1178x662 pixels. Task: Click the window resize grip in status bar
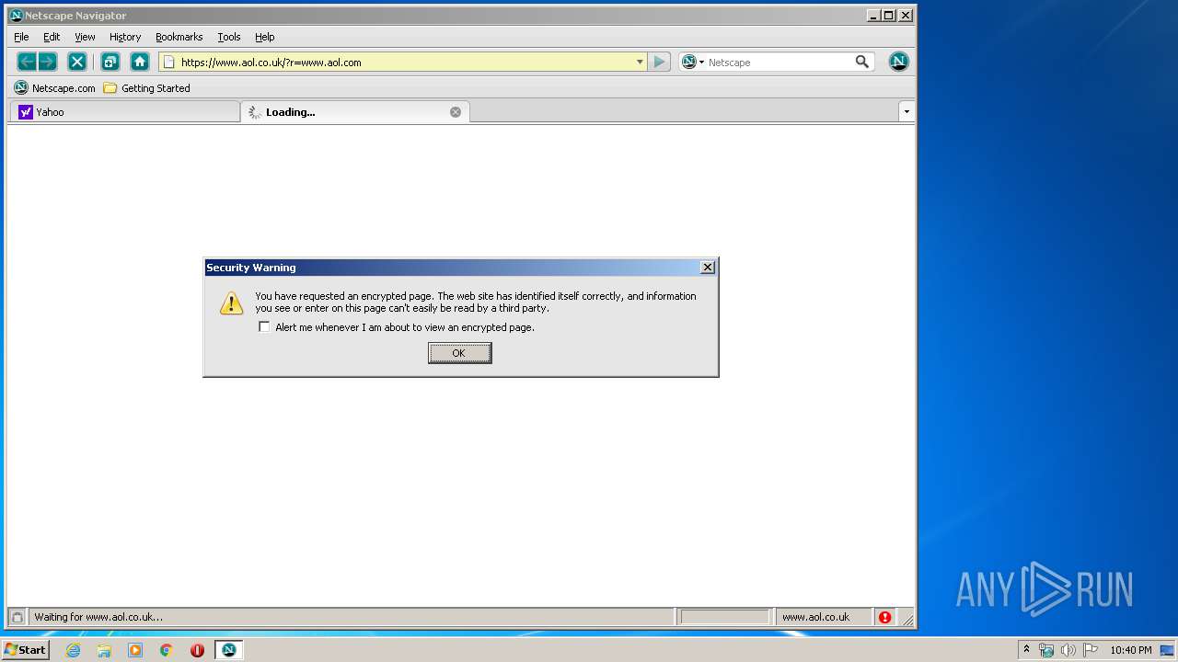(907, 618)
